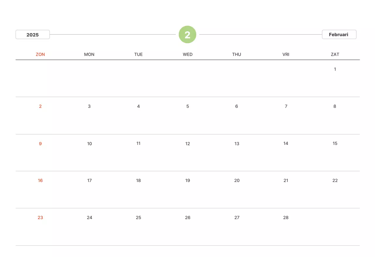Click date 28, the last day
Screen dimensions: 375x257
click(286, 218)
